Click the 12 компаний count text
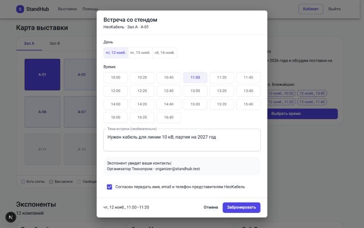Image resolution: width=364 pixels, height=228 pixels. pos(30,213)
